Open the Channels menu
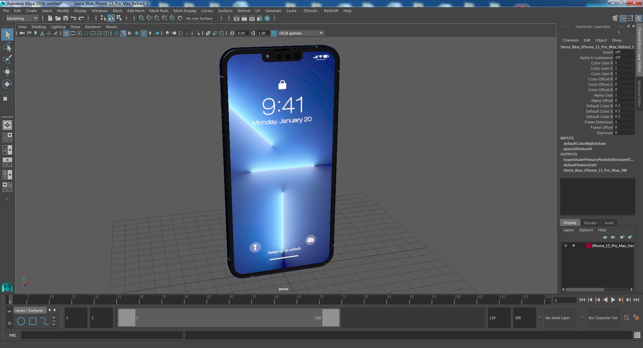 coord(570,40)
